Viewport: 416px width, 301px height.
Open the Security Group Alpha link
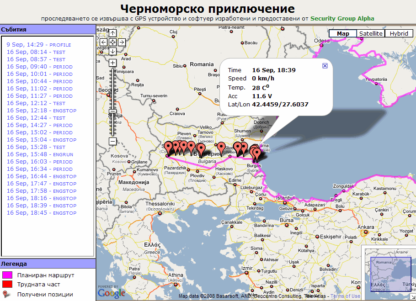tap(342, 19)
